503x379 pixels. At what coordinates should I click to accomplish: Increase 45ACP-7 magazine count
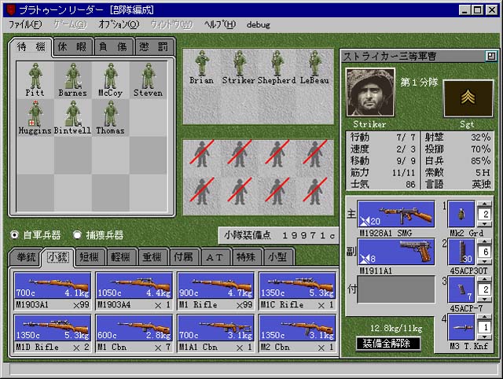[485, 279]
